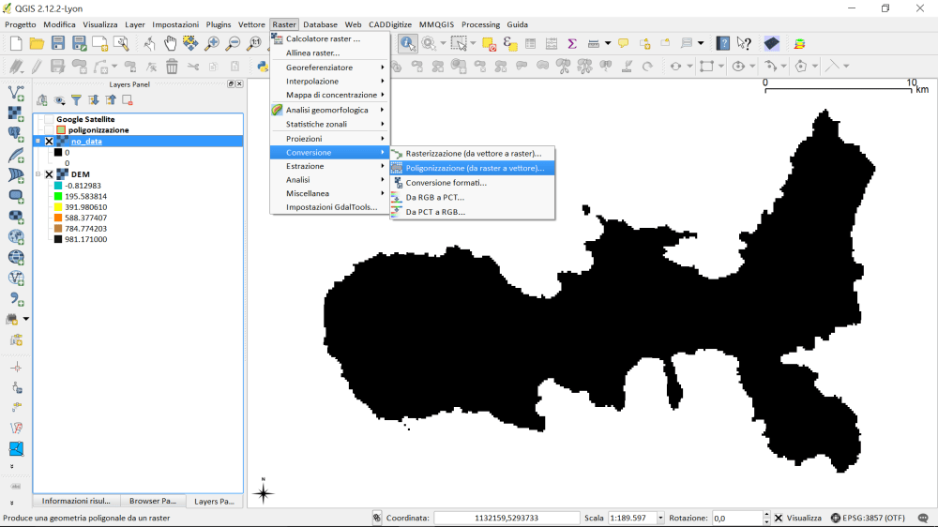Click the Add Vector Layer icon
This screenshot has height=527, width=938.
click(x=16, y=93)
